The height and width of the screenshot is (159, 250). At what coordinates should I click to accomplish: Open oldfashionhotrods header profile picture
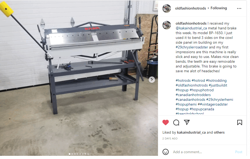[167, 8]
